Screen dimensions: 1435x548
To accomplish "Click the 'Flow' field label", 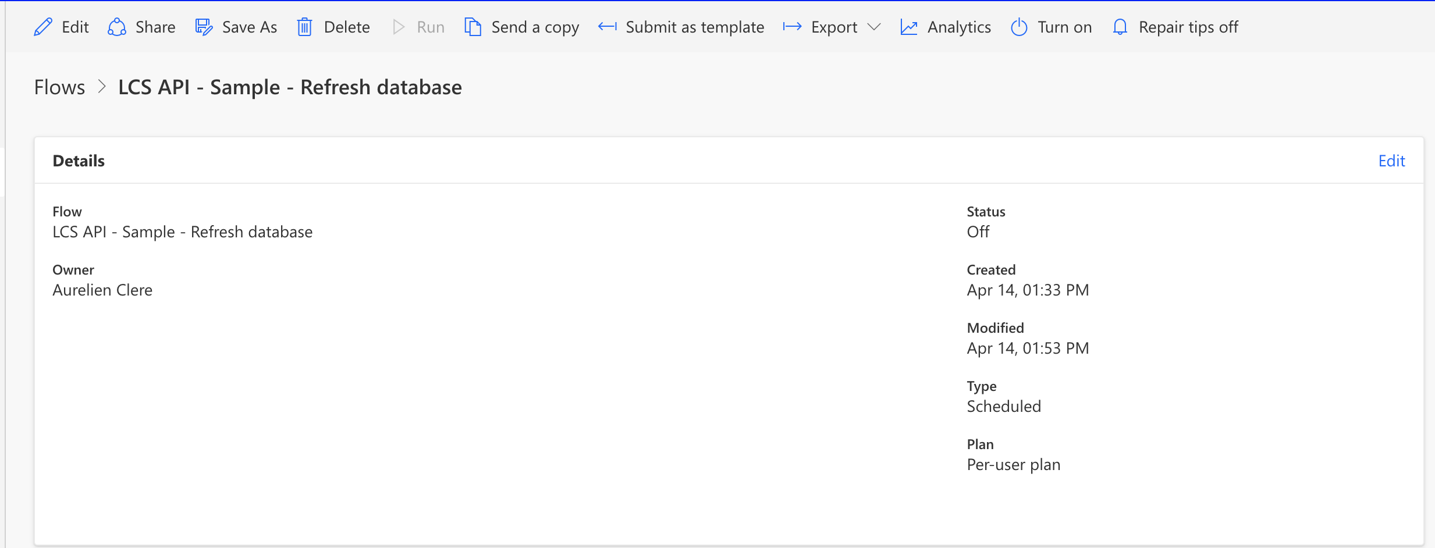I will (67, 212).
